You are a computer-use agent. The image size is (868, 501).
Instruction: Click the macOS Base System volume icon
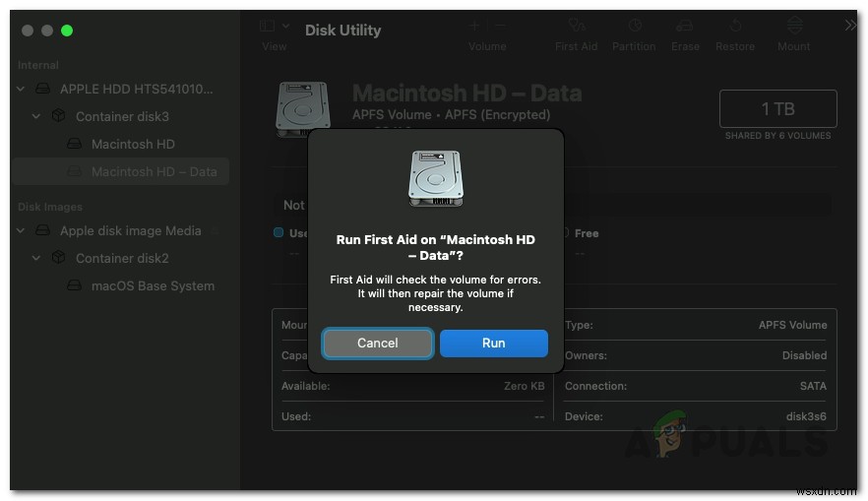(x=74, y=285)
